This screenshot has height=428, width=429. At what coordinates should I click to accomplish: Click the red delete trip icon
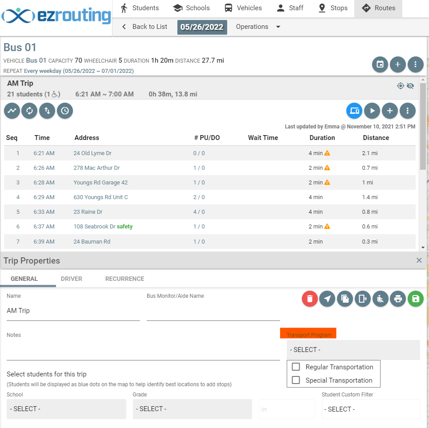point(310,299)
